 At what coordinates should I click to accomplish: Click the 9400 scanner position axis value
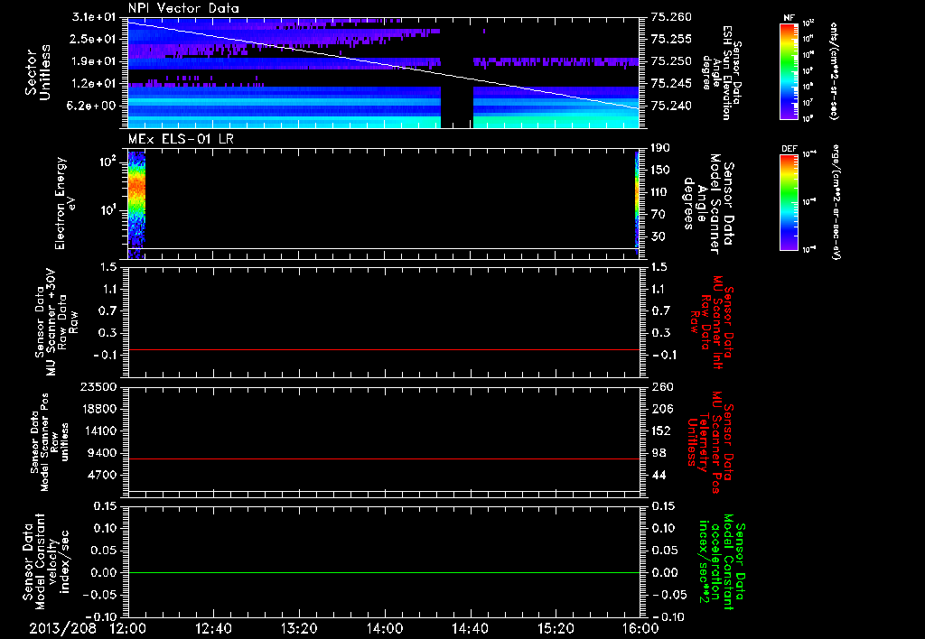tap(103, 453)
